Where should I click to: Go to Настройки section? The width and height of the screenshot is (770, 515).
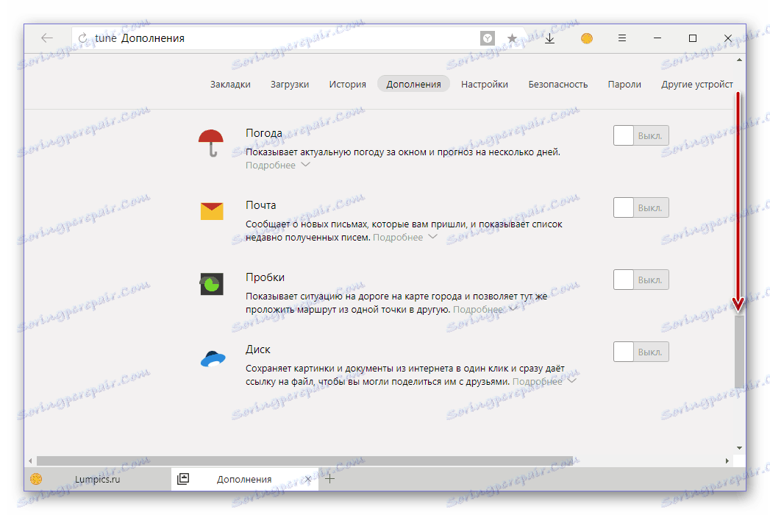(485, 84)
